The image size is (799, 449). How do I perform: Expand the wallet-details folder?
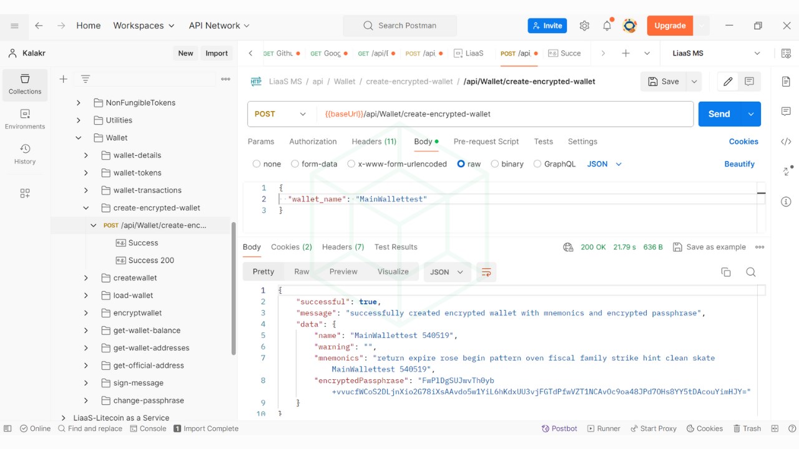pyautogui.click(x=86, y=155)
